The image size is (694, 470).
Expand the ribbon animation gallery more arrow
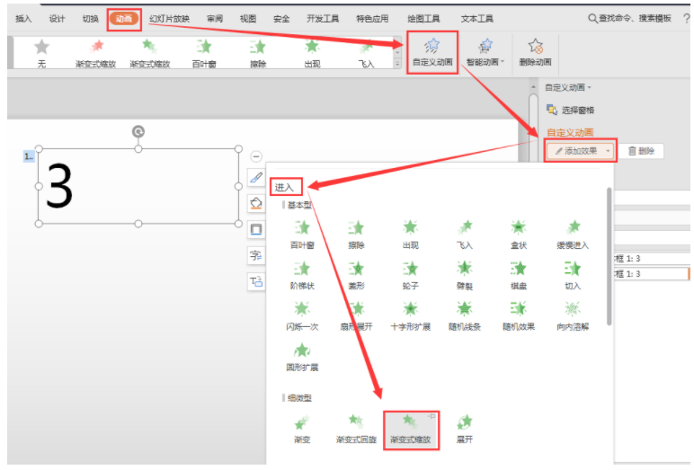click(397, 64)
